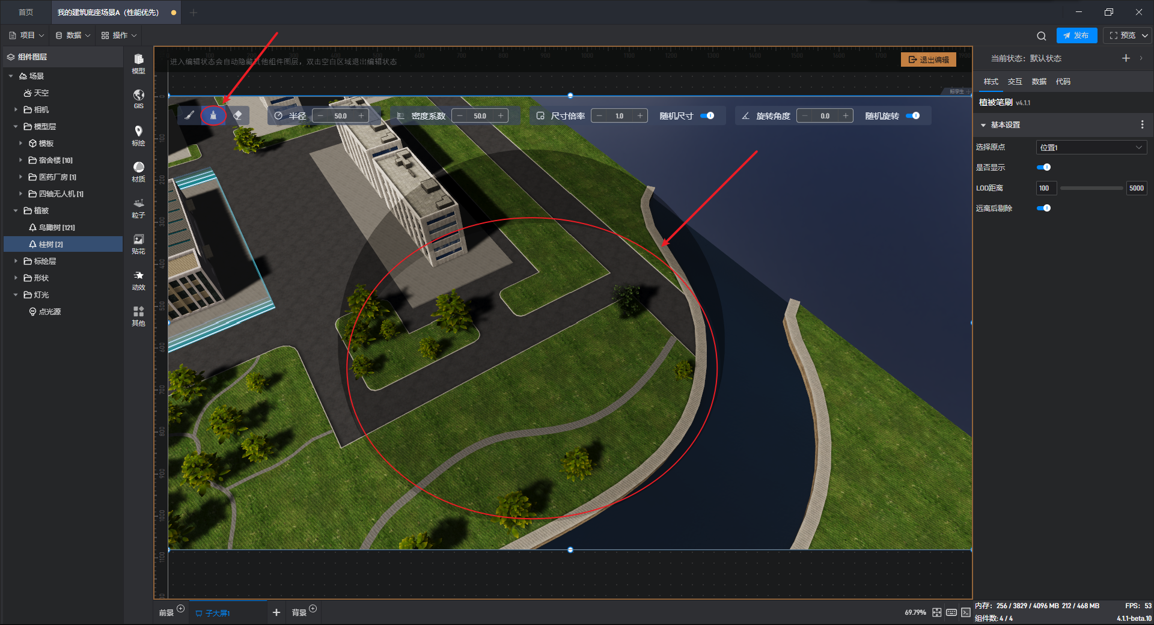Collapse the 基本设置 section
The image size is (1154, 625).
coord(983,125)
